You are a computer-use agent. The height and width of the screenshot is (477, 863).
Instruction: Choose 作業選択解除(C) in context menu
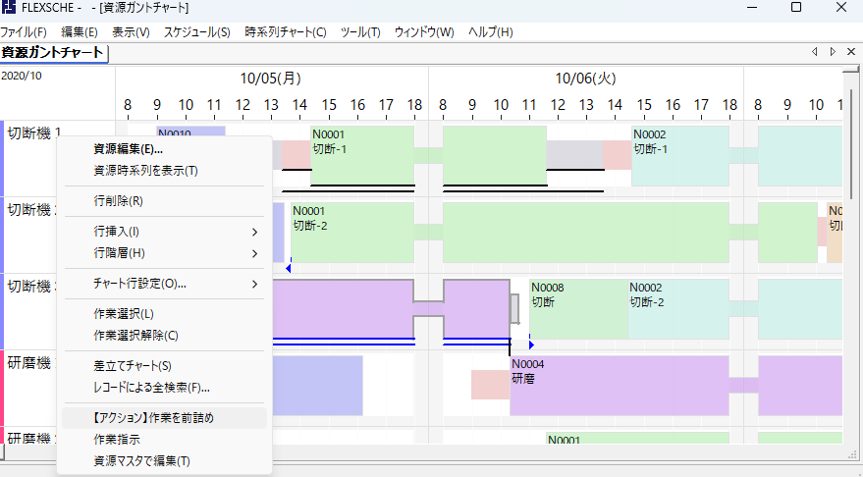pos(164,336)
